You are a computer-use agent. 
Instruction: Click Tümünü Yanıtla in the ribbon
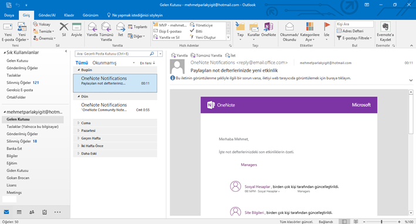pos(106,32)
